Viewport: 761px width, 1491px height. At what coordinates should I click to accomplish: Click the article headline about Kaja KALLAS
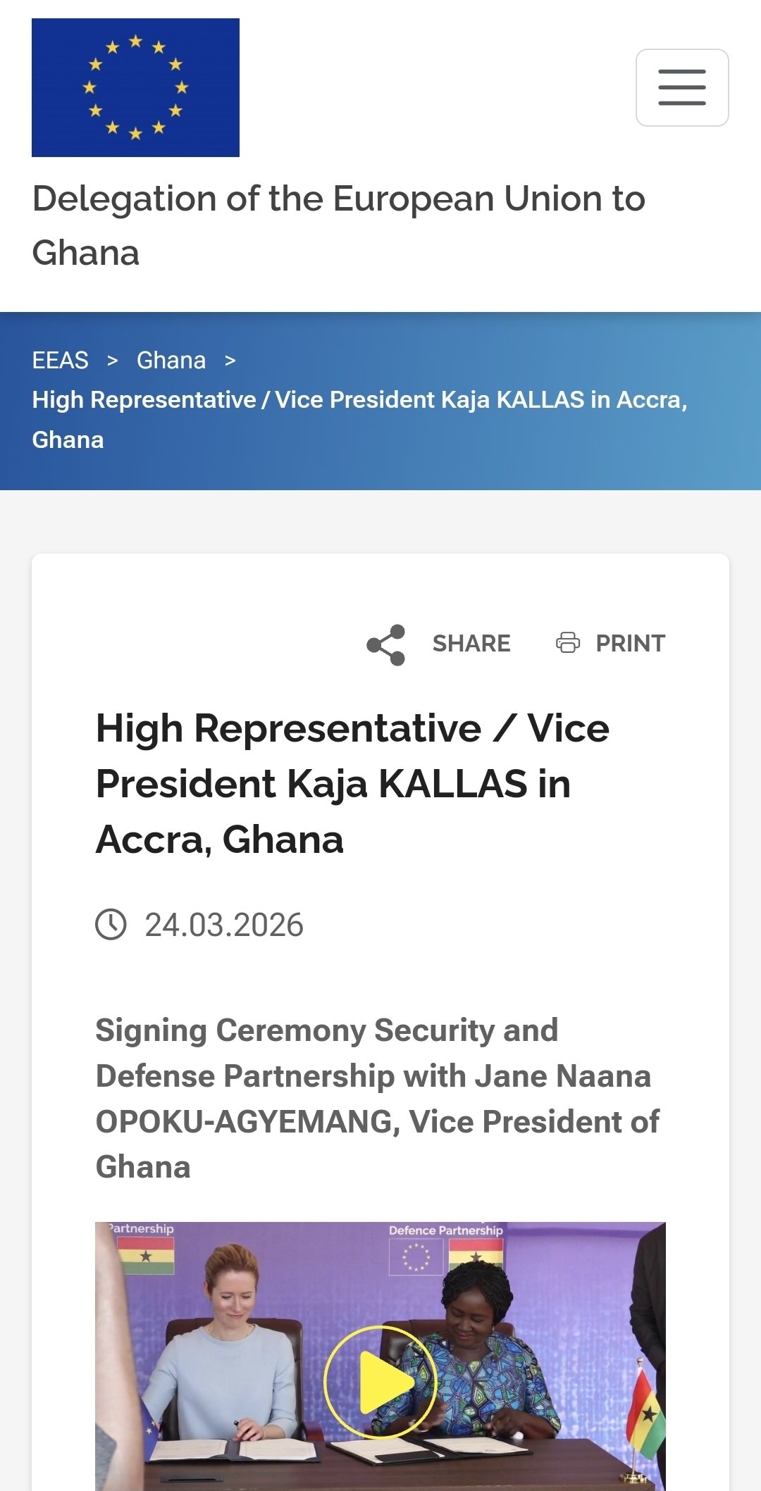pyautogui.click(x=352, y=783)
